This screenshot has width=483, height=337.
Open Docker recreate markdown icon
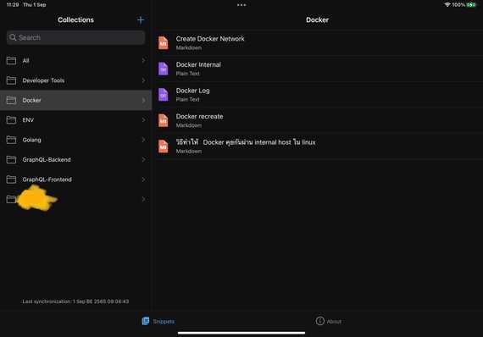pos(164,120)
